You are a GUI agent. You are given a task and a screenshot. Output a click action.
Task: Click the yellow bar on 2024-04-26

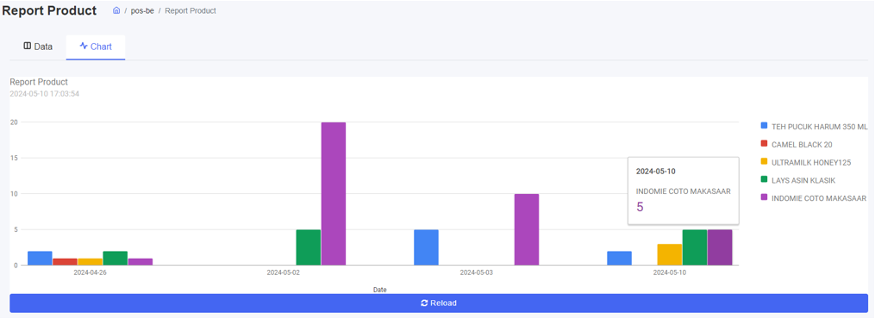tap(90, 261)
